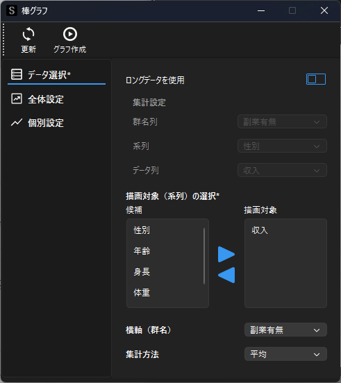Open the disabled 群名列 dropdown
This screenshot has width=341, height=383.
(282, 121)
